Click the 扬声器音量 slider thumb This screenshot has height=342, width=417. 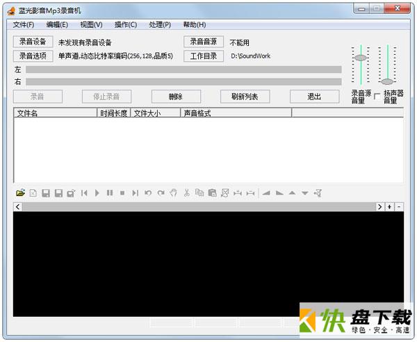coord(387,81)
